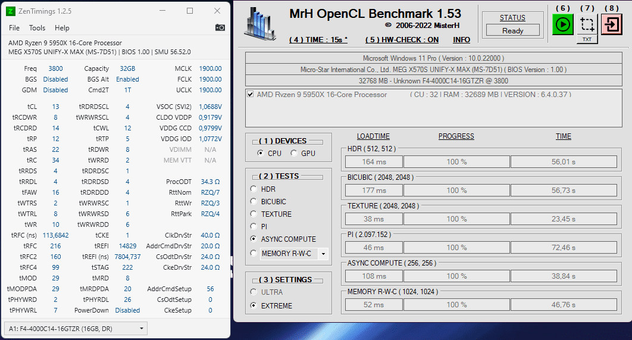Image resolution: width=632 pixels, height=340 pixels.
Task: Select the ASYNC COMPUTE test option
Action: pos(254,239)
